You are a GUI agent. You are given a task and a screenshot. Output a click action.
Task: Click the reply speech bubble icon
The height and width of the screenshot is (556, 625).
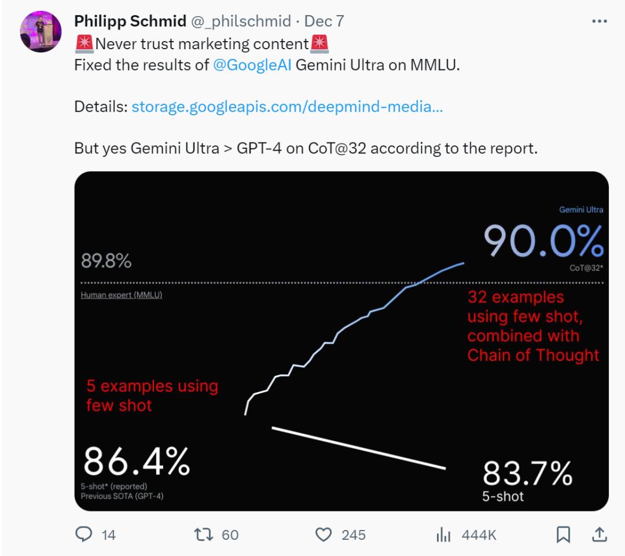84,534
